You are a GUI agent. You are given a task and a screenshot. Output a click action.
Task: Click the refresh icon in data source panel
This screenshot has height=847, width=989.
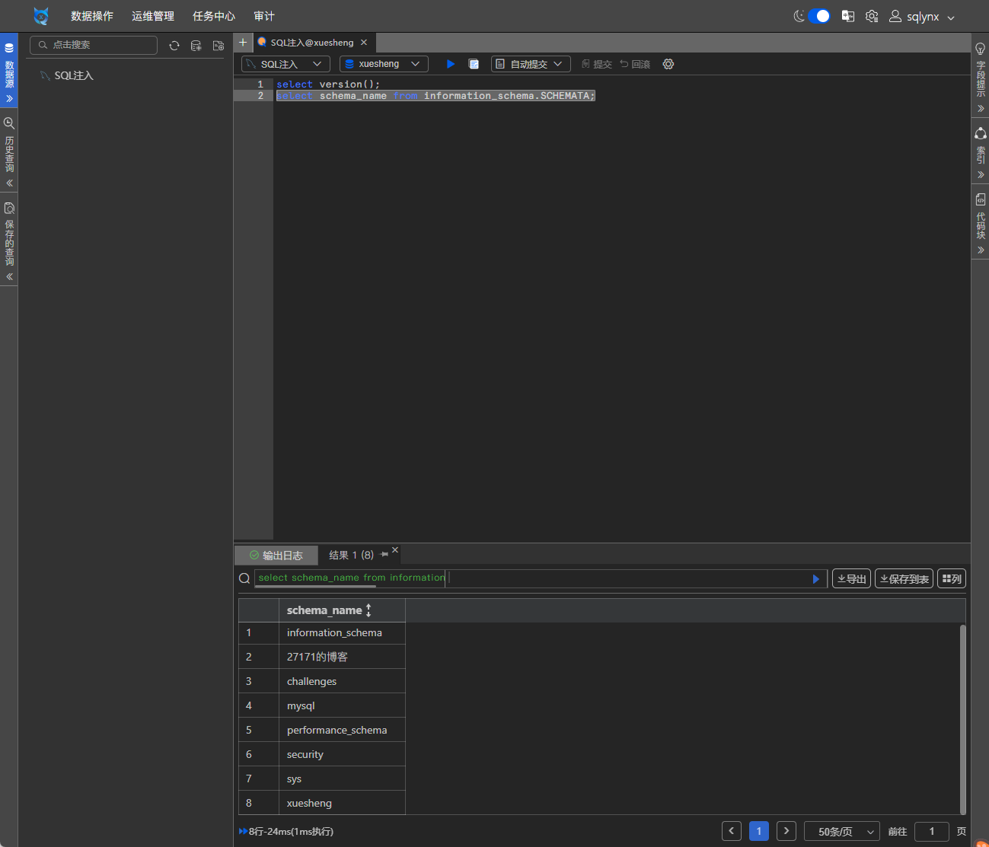pyautogui.click(x=174, y=46)
